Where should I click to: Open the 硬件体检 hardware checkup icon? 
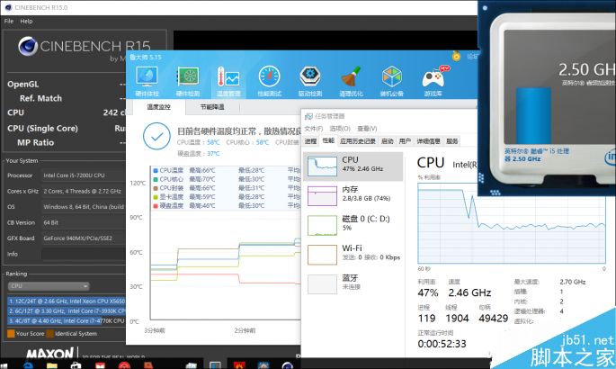click(x=147, y=81)
